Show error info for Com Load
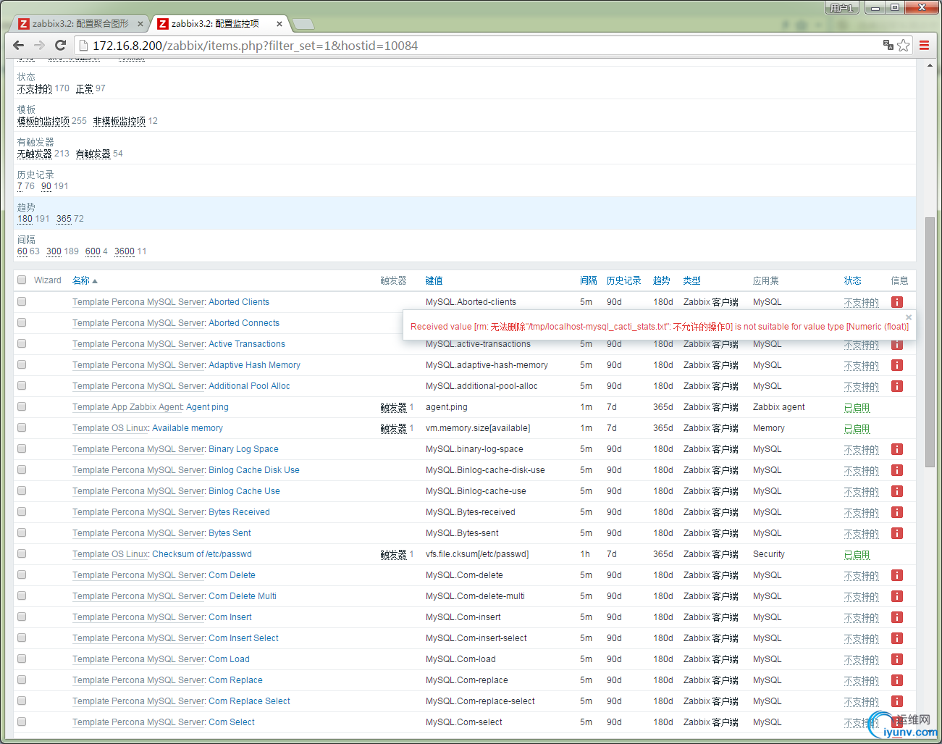The width and height of the screenshot is (942, 744). coord(897,659)
